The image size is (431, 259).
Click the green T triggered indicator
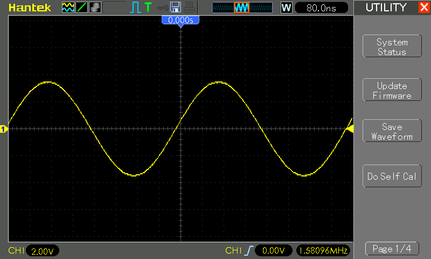pos(148,8)
